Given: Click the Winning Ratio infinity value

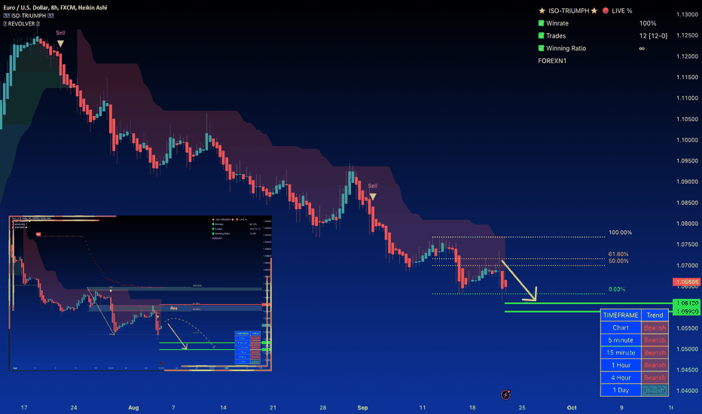Looking at the screenshot, I should (642, 48).
